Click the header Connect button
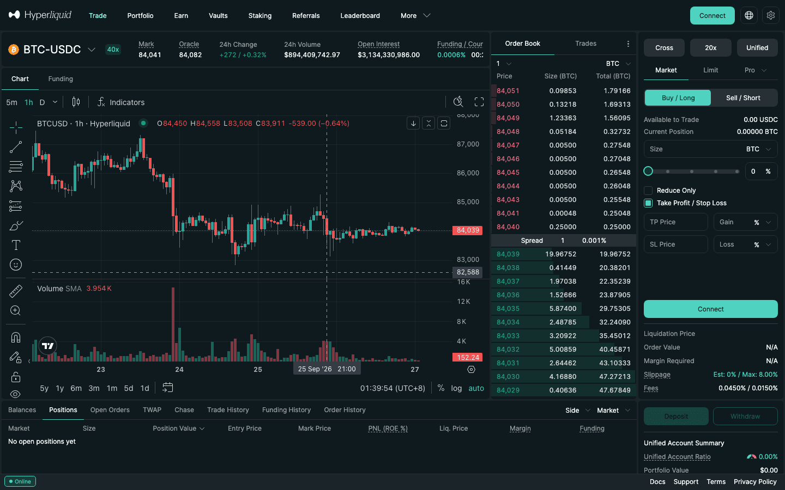785x490 pixels. [712, 16]
